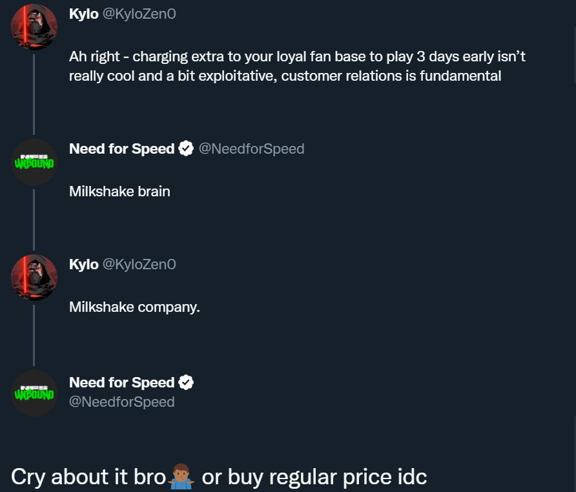This screenshot has height=492, width=576.
Task: Open Kylo display name on first tweet
Action: [x=84, y=14]
